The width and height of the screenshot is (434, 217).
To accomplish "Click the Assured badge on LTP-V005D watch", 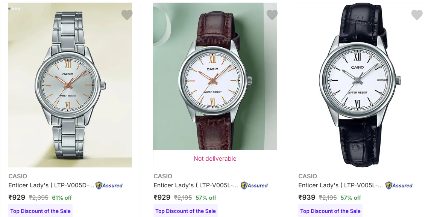I will pos(109,185).
